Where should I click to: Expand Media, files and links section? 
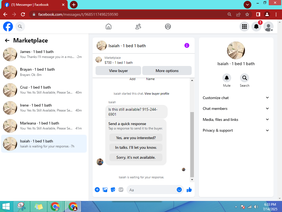pyautogui.click(x=236, y=120)
